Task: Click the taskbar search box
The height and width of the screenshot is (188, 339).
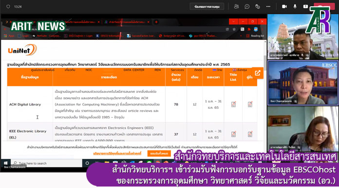Action: tap(46, 163)
